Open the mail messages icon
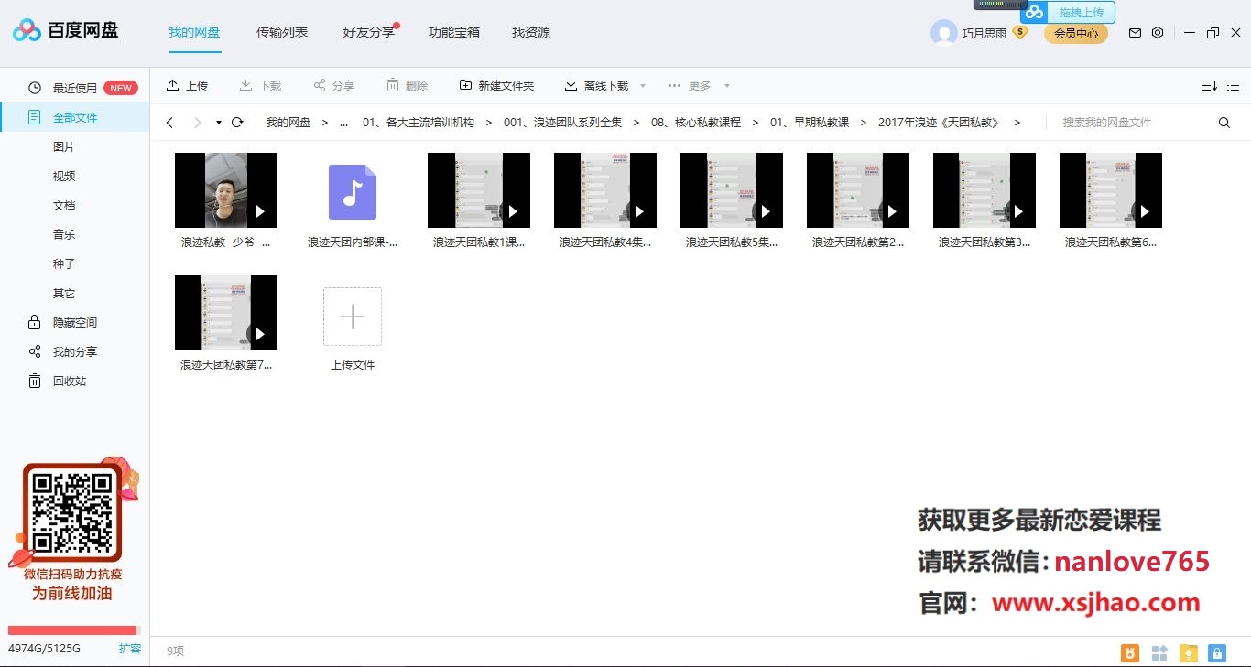Image resolution: width=1251 pixels, height=667 pixels. (x=1135, y=33)
